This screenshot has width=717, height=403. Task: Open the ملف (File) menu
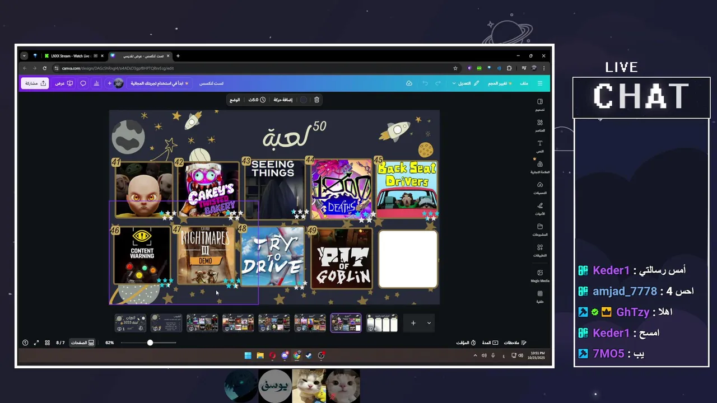coord(524,83)
